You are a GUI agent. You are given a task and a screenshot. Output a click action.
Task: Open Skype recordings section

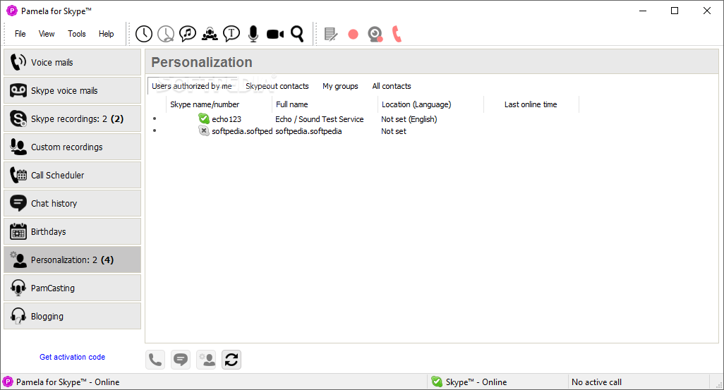coord(73,118)
